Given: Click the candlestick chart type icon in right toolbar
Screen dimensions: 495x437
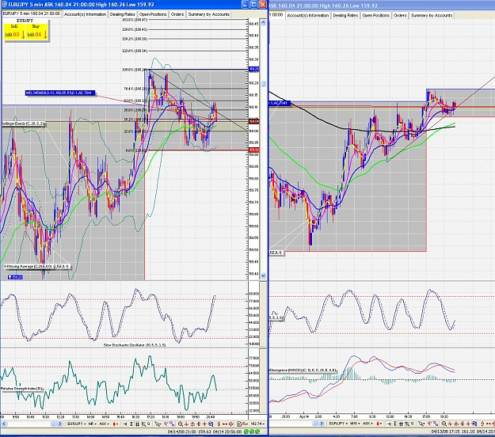Looking at the screenshot, I should pos(378,424).
